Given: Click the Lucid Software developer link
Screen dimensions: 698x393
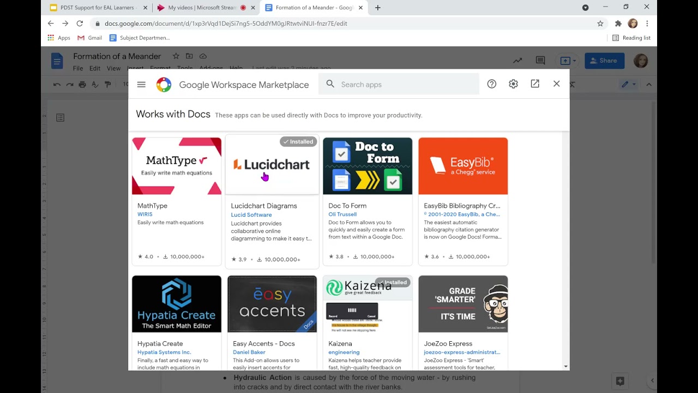Looking at the screenshot, I should (x=251, y=215).
